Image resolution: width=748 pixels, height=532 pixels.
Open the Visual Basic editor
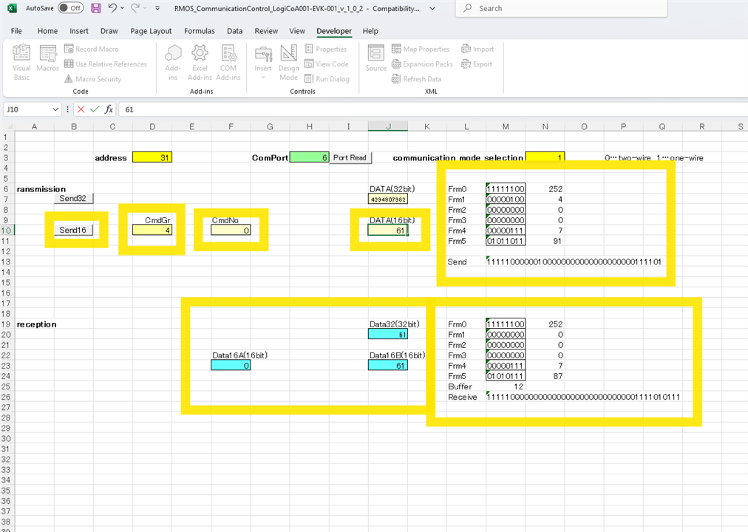[21, 62]
